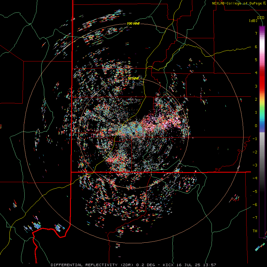Image resolution: width=267 pixels, height=267 pixels.
Task: Select the 5 dB scale value
Action: (x=256, y=60)
